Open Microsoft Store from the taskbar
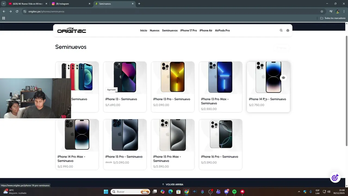The image size is (348, 196). coord(178,192)
